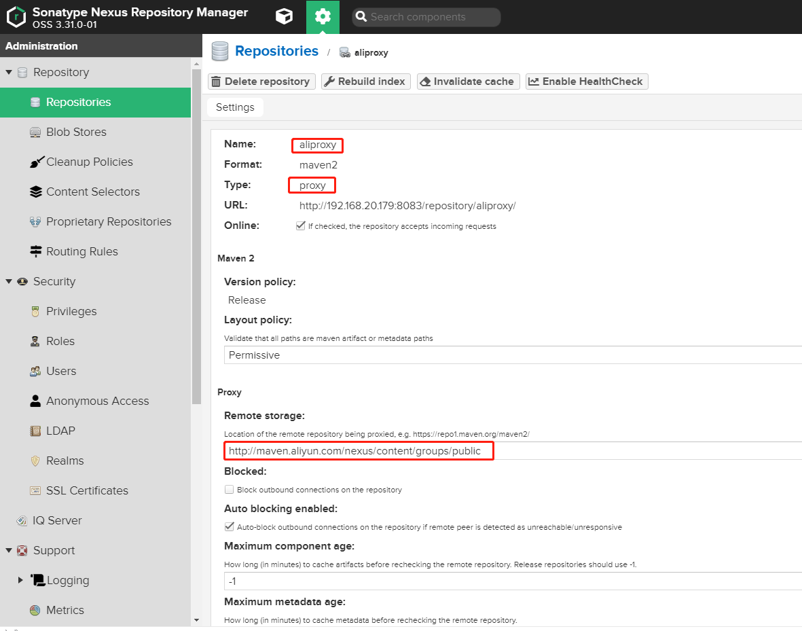Click the "maven2" format value

coord(318,165)
